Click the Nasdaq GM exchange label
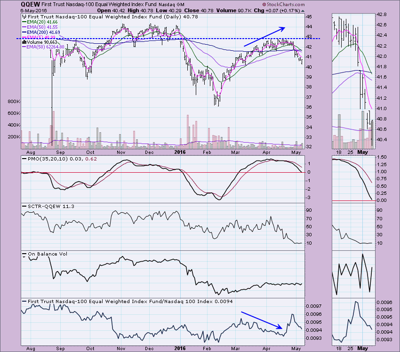Screen dimensions: 400x352 click(171, 5)
